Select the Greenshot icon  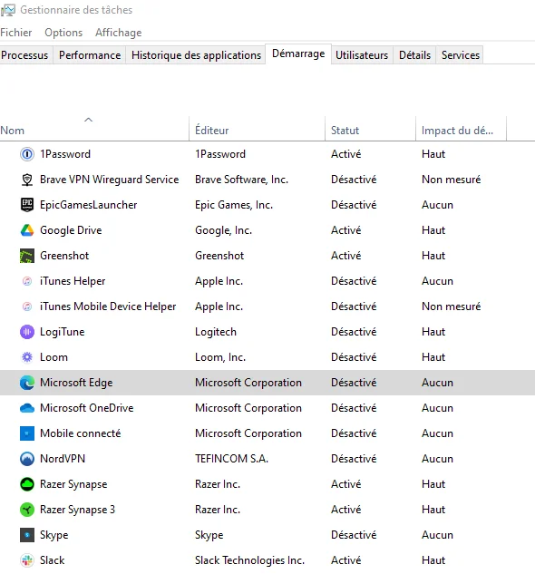tap(26, 256)
